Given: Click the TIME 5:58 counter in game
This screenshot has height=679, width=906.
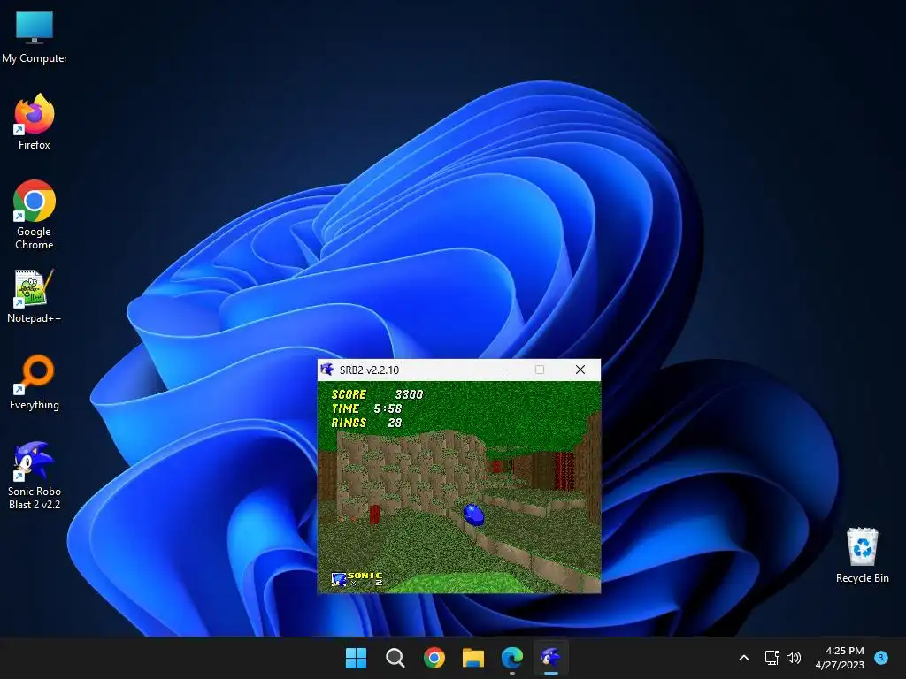Looking at the screenshot, I should coord(366,408).
